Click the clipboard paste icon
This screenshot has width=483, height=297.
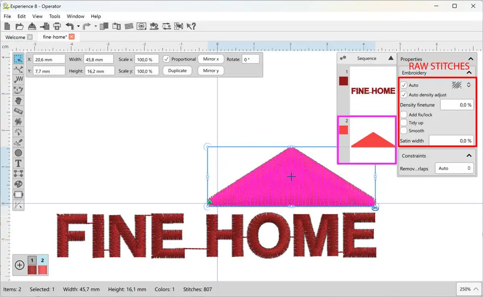pos(117,27)
